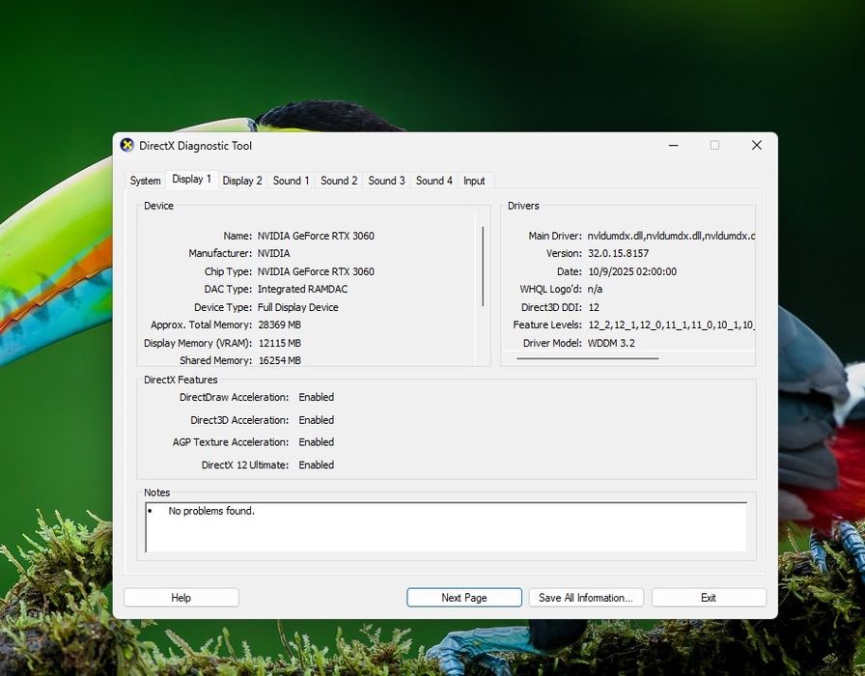Click driver Version 32.0.15.8157
Screen dimensions: 865x676
(x=618, y=253)
